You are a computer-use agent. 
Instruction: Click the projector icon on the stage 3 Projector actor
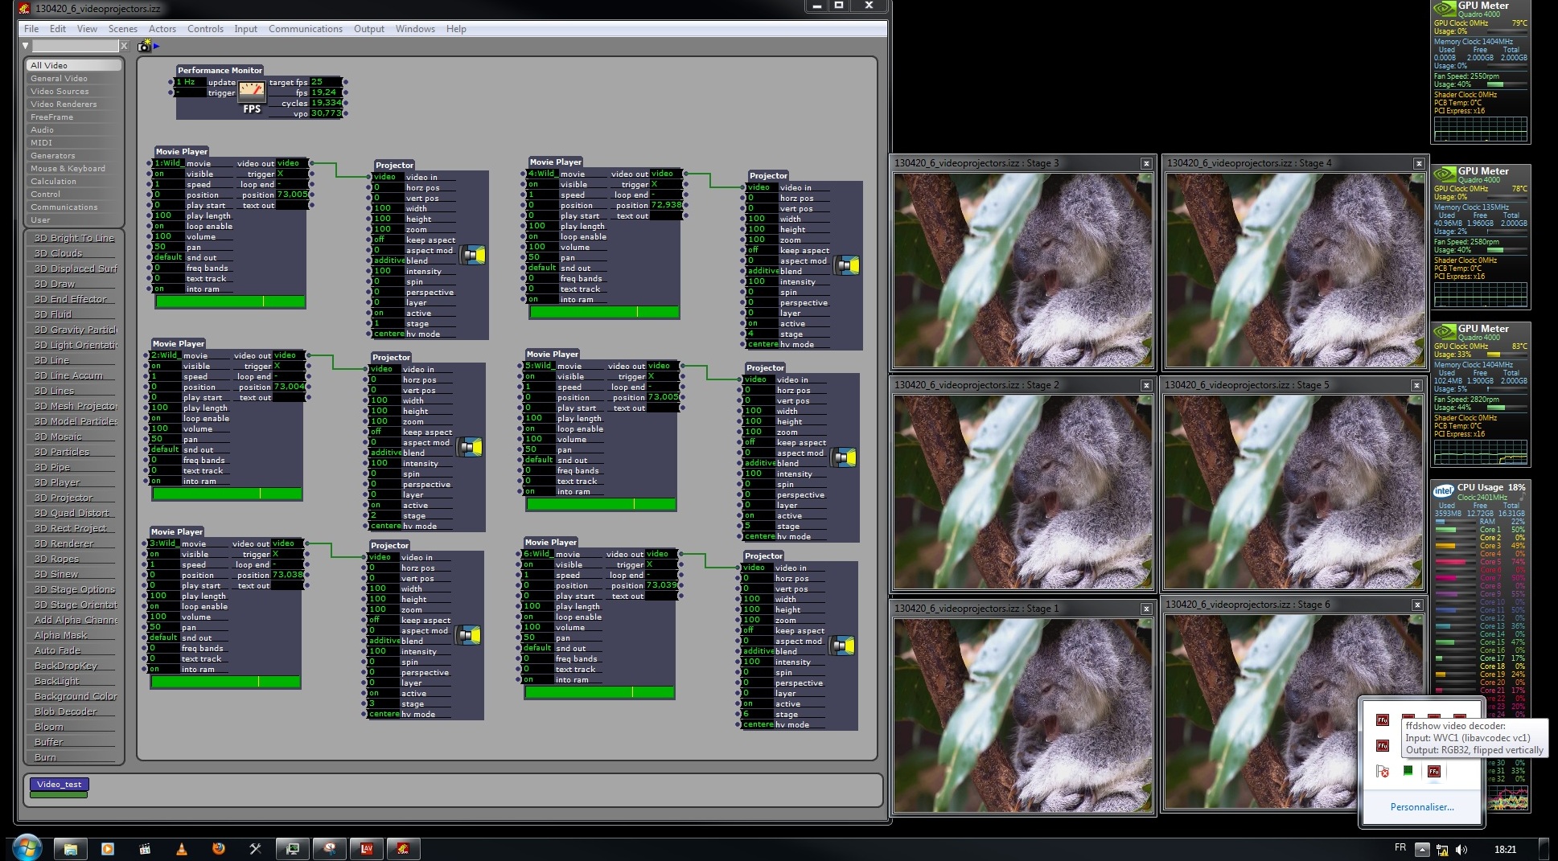tap(468, 636)
